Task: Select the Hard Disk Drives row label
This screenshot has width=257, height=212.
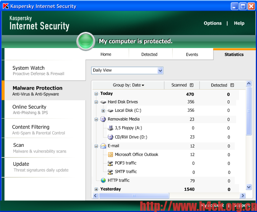Action: click(123, 102)
